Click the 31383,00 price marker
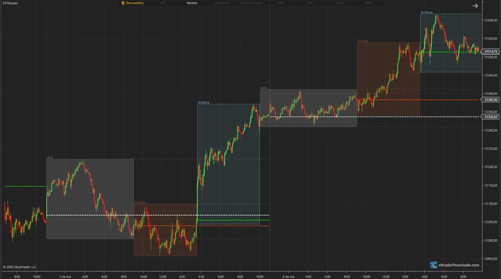This screenshot has height=279, width=501. 491,100
